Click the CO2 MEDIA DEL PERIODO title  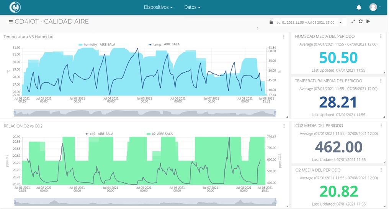point(319,125)
